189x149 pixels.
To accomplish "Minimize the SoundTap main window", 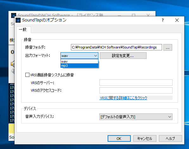I will (119, 15).
